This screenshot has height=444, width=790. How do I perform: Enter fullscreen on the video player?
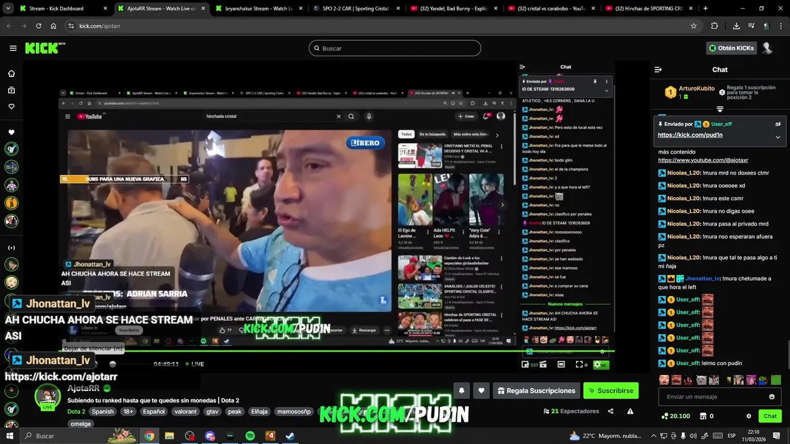[x=579, y=364]
